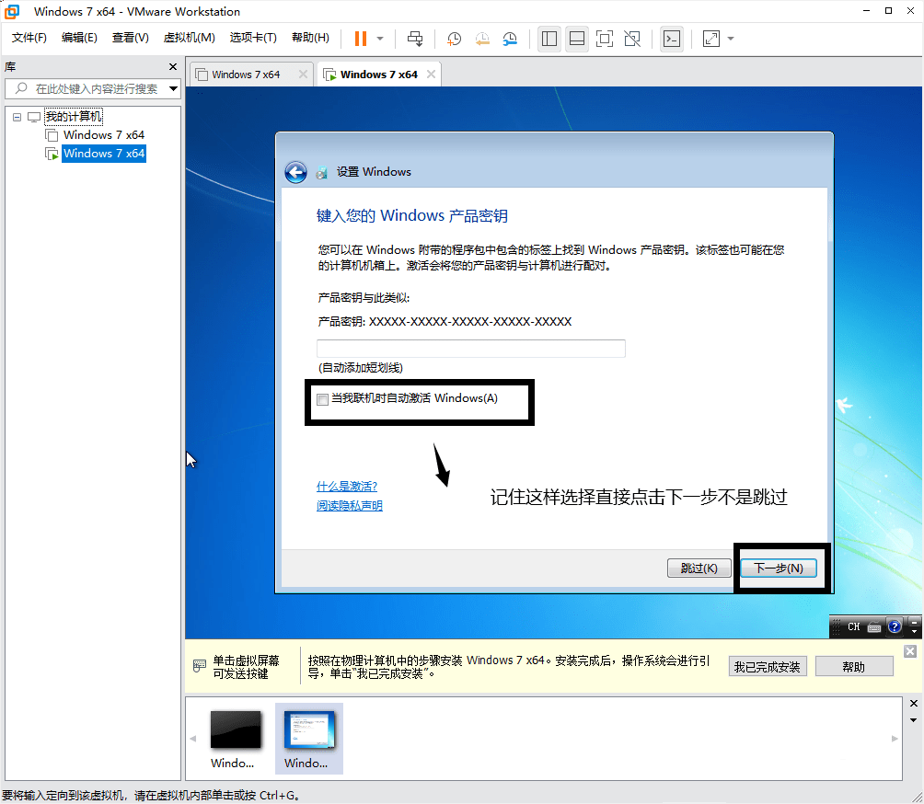
Task: Open the thumbnail bar options dropdown arrow
Action: (913, 720)
